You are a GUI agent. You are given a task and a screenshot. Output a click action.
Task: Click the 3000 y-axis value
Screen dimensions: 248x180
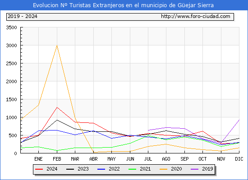11,45
